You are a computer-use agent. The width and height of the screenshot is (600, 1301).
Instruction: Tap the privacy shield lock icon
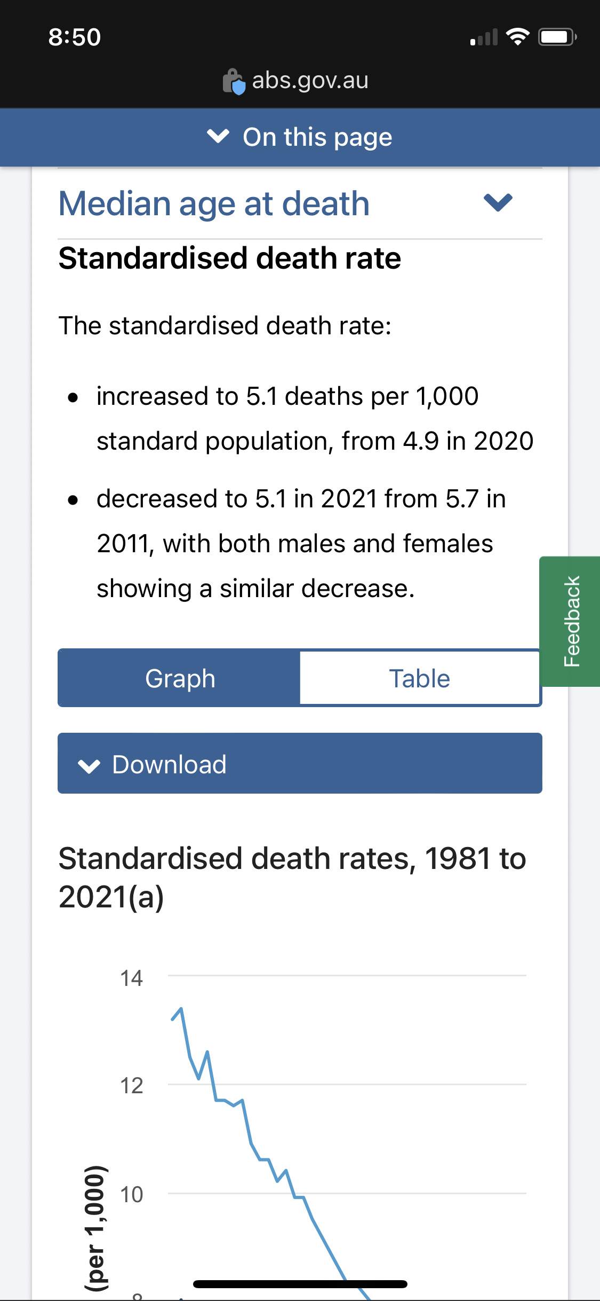tap(234, 81)
